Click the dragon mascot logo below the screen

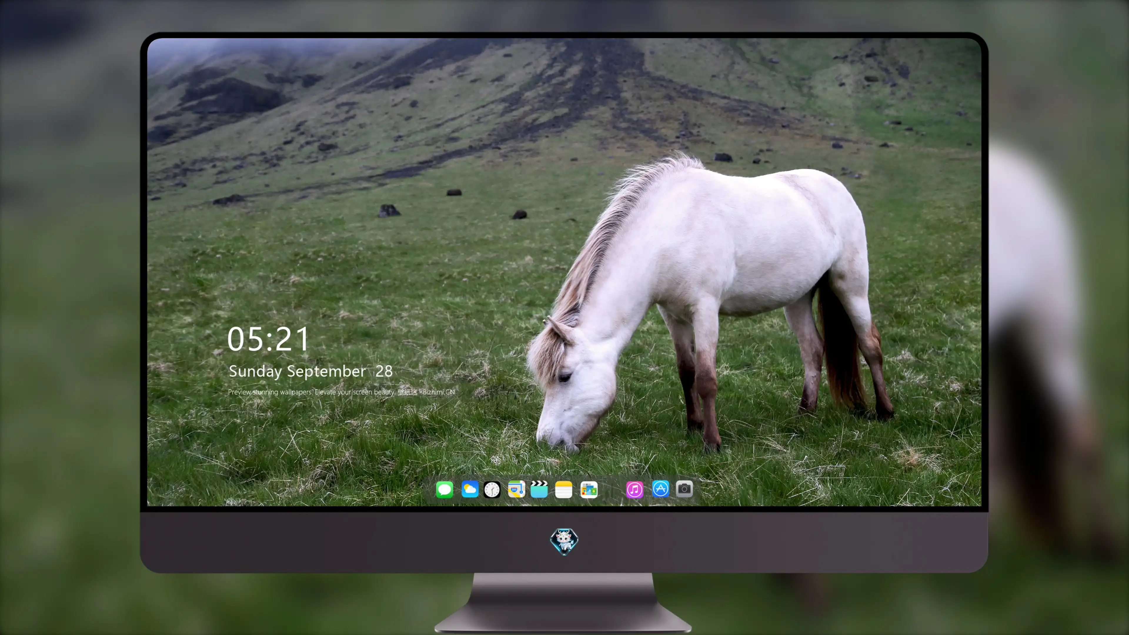(564, 542)
